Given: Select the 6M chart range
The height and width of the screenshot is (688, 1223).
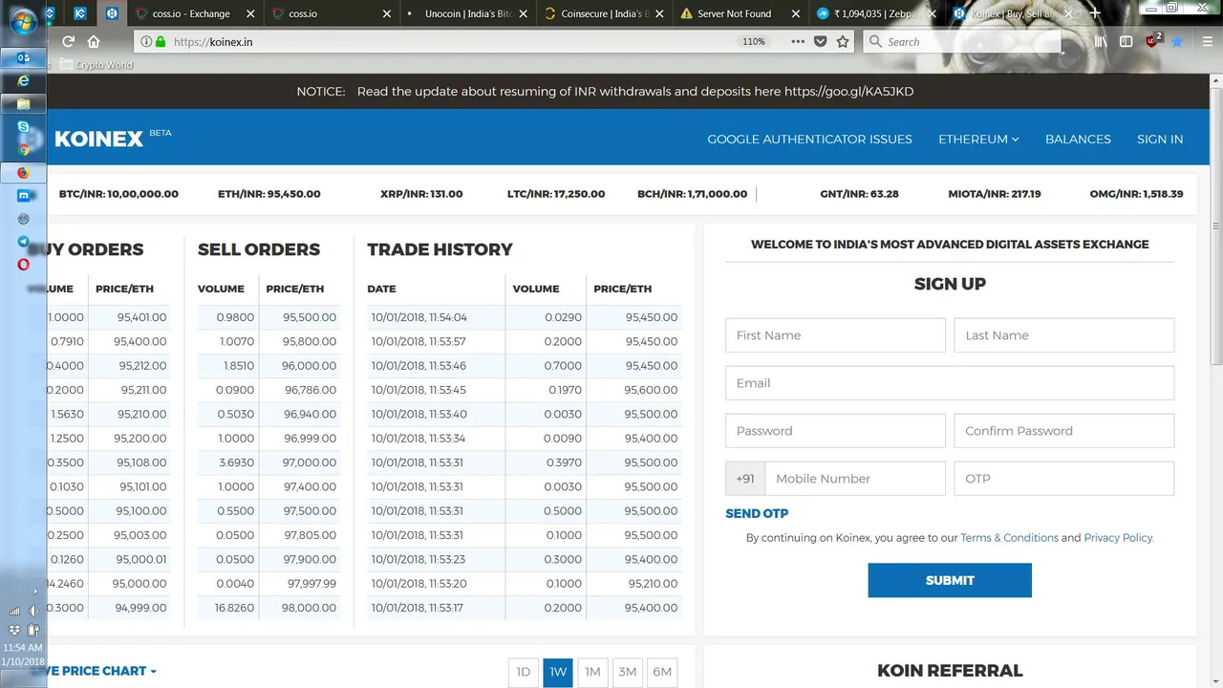Looking at the screenshot, I should click(x=662, y=672).
